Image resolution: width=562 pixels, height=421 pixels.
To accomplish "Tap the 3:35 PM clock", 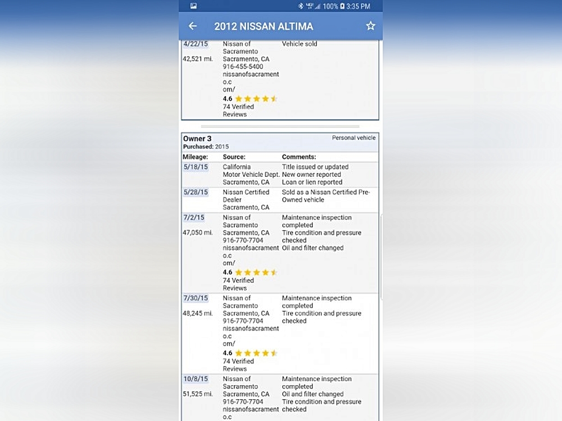I will coord(358,6).
